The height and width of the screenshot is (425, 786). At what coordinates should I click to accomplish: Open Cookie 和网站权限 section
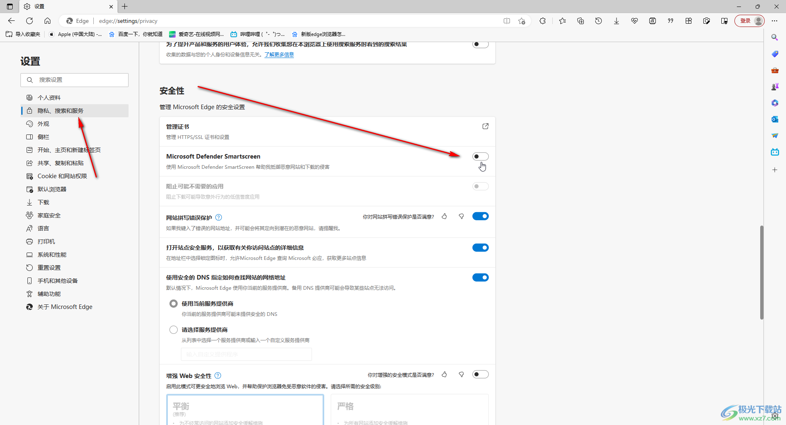tap(75, 176)
